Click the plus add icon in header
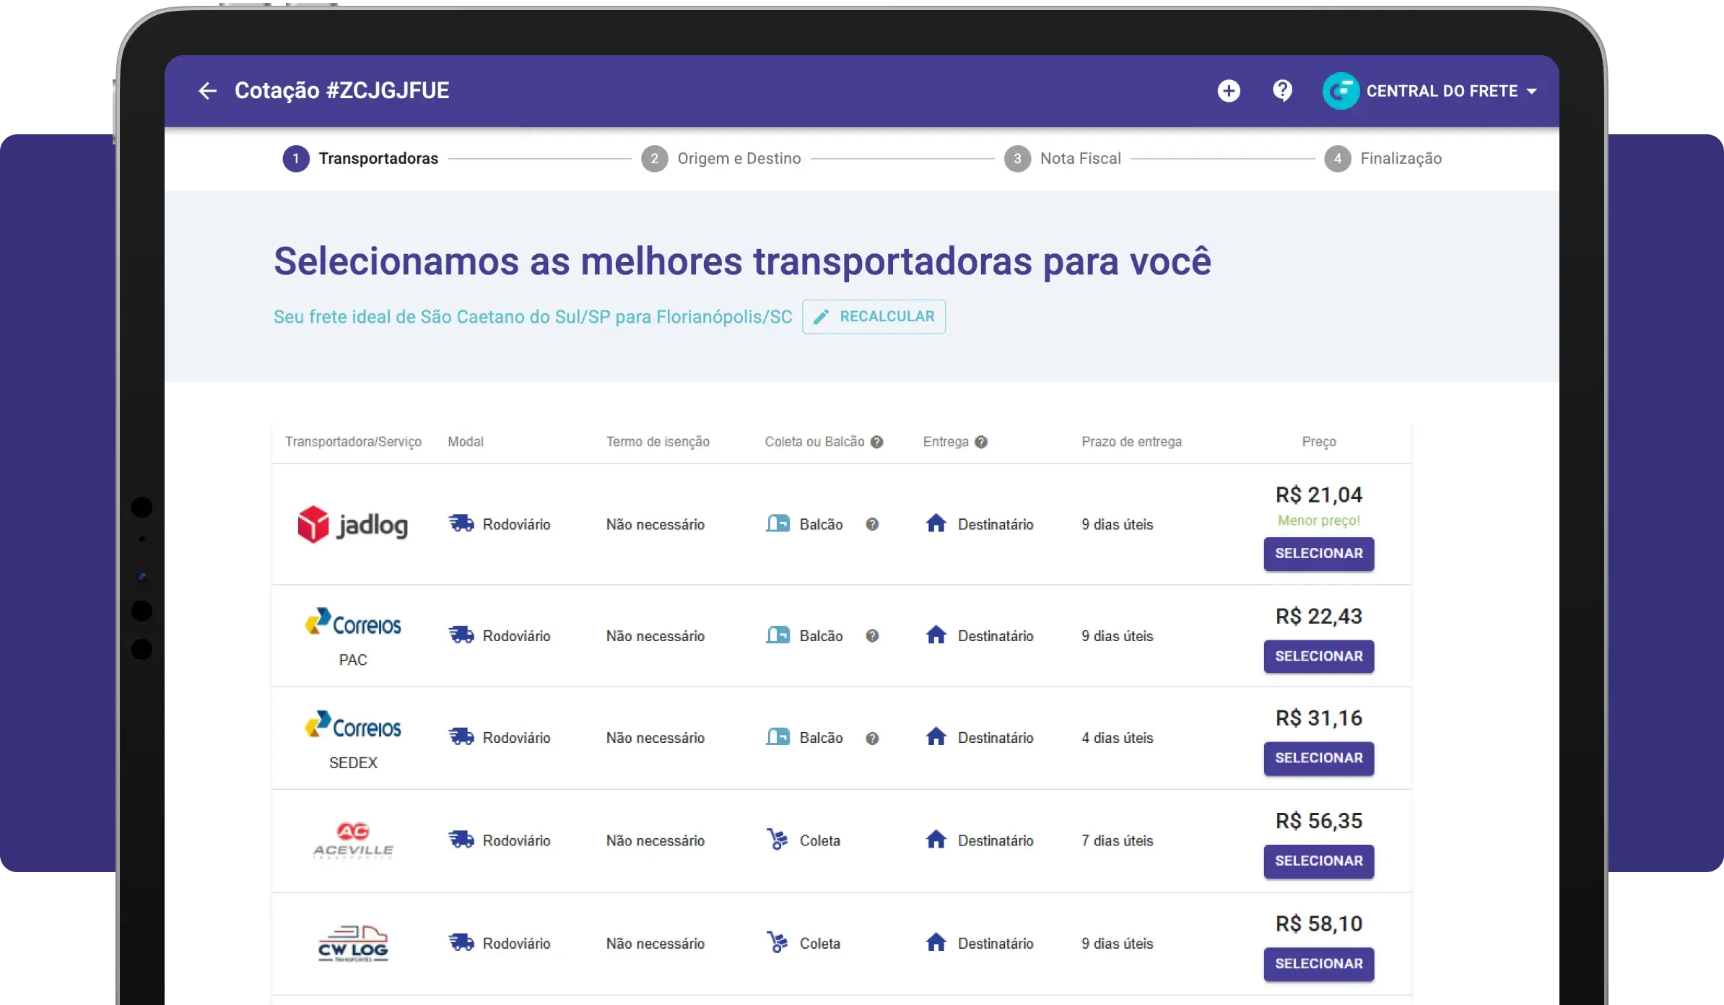This screenshot has height=1005, width=1724. point(1228,91)
